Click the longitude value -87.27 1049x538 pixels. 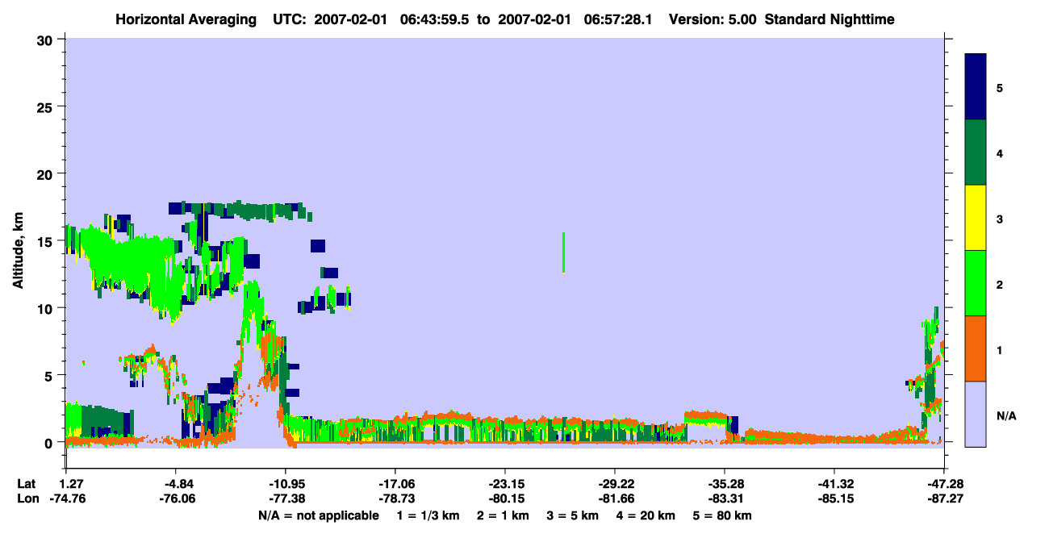[x=944, y=499]
